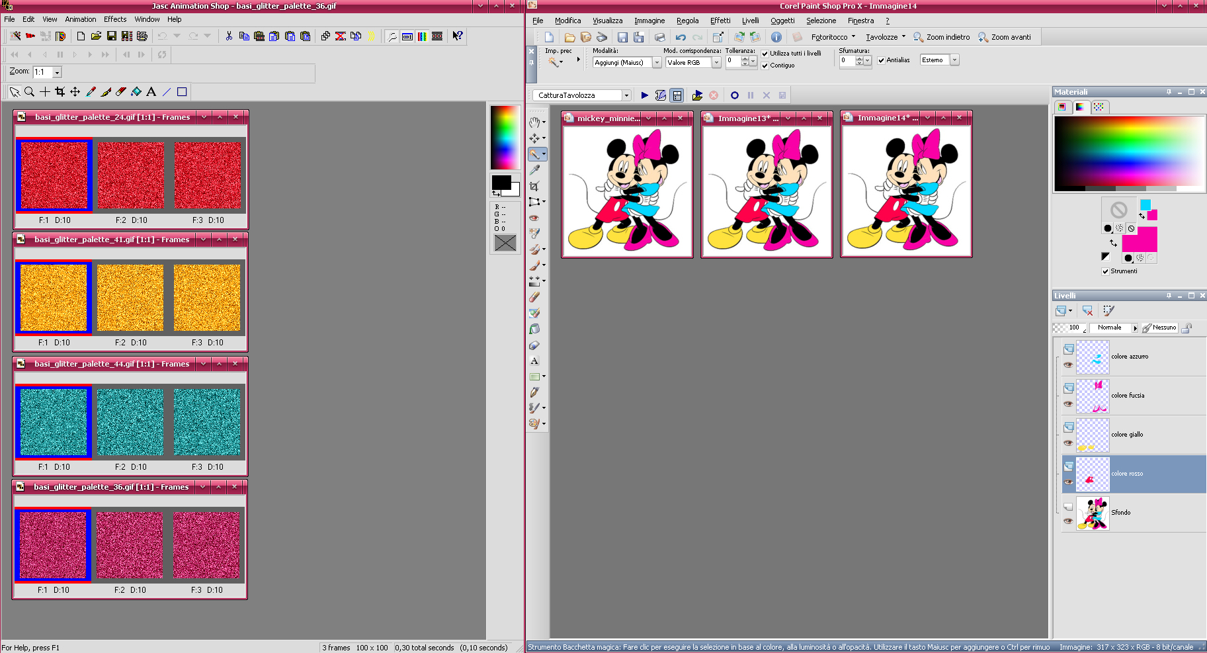Hide 'colore azzurro' layer eye icon
This screenshot has height=653, width=1207.
click(1068, 365)
